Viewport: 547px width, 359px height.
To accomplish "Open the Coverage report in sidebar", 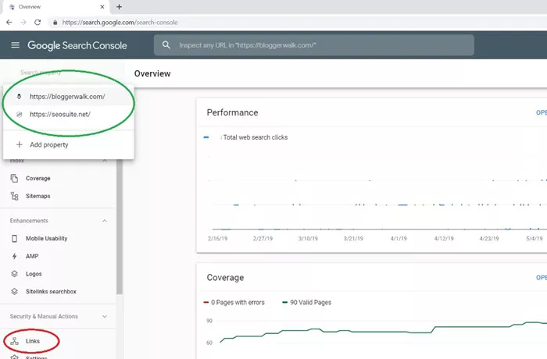I will [38, 178].
